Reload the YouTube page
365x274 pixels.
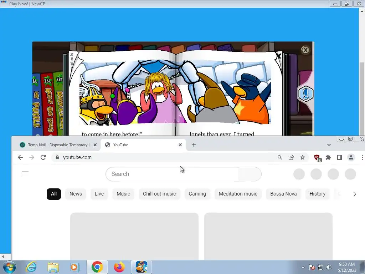point(43,157)
